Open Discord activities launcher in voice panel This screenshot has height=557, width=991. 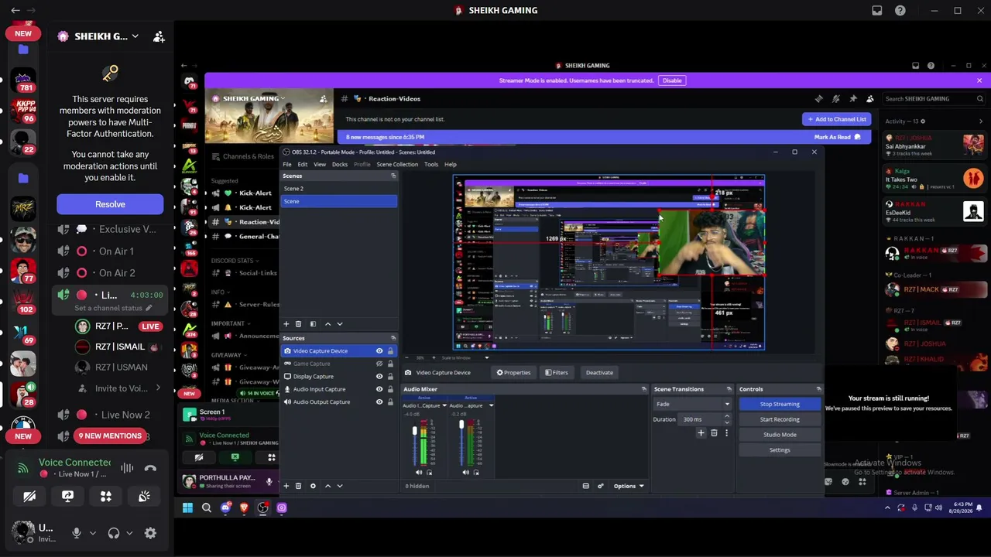106,496
